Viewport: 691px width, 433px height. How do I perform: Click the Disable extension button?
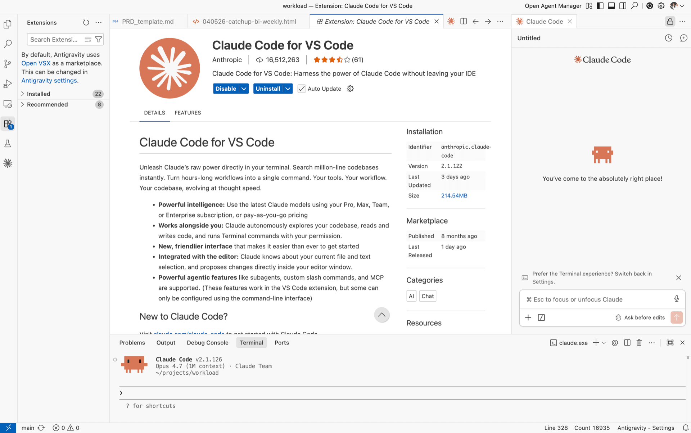226,89
